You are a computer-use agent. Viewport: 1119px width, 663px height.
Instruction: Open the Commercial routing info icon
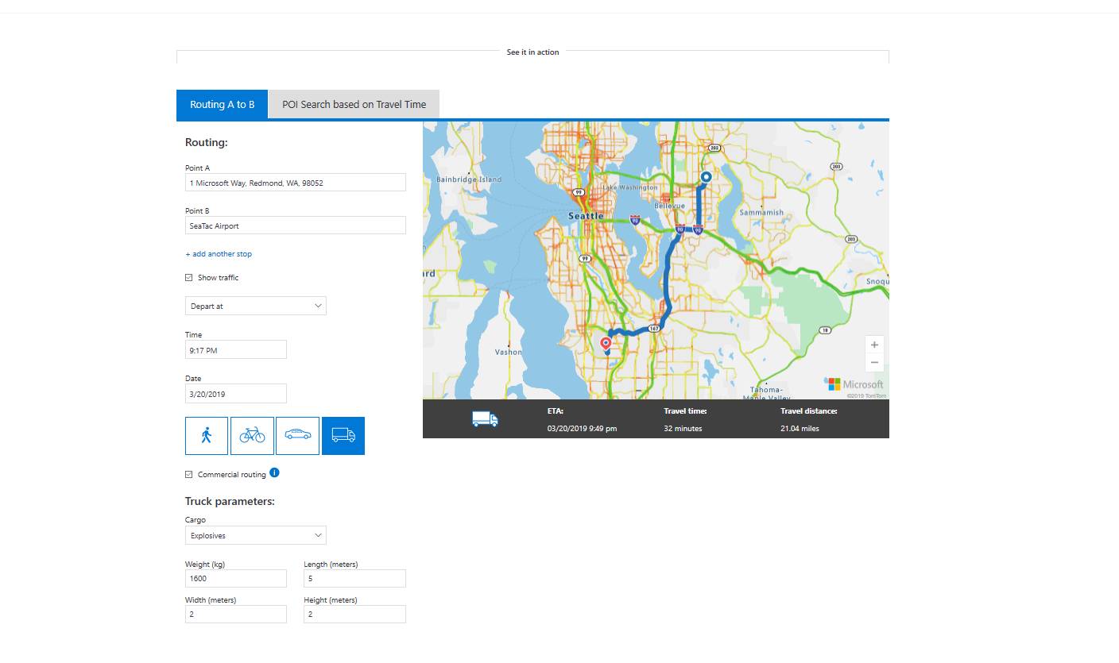click(274, 473)
